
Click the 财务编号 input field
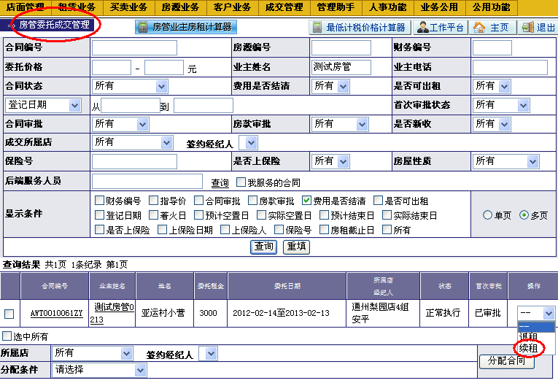[x=492, y=47]
